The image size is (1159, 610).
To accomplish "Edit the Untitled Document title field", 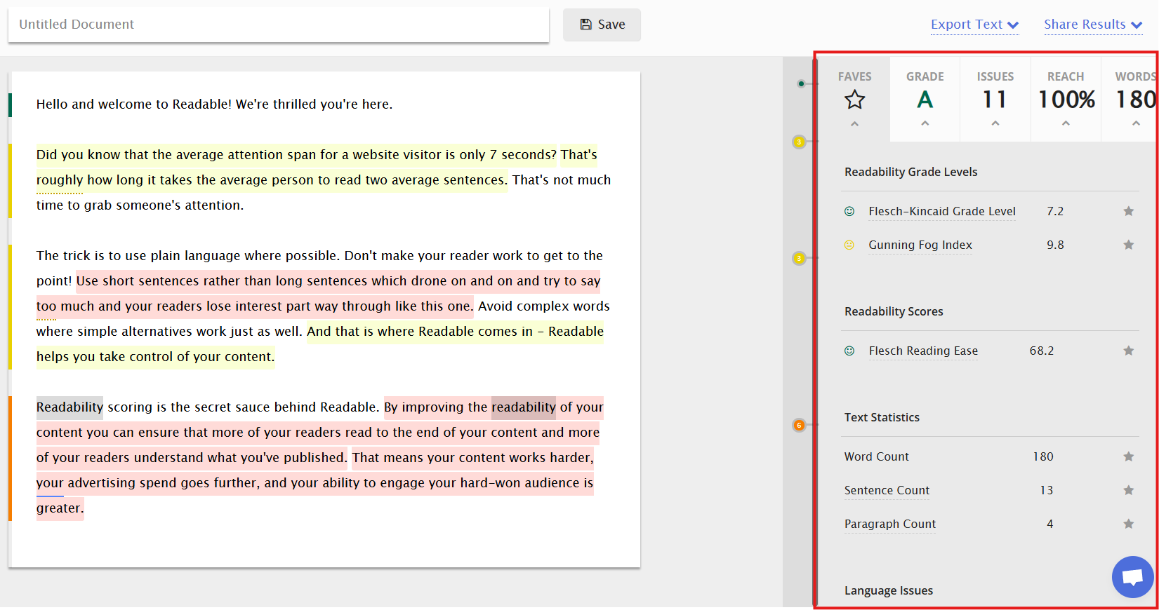I will (279, 25).
